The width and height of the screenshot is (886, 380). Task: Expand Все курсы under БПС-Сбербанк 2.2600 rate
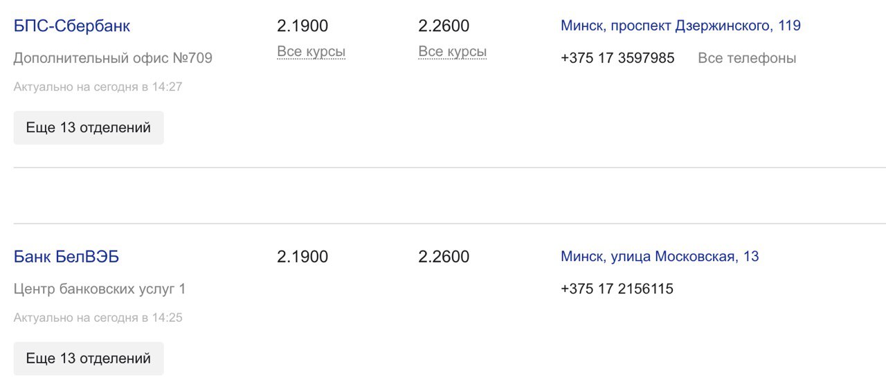click(x=452, y=52)
